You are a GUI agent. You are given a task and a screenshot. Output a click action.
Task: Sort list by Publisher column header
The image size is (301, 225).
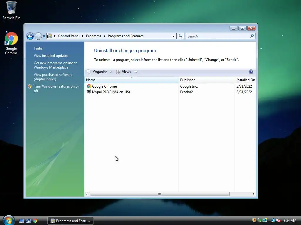point(206,80)
